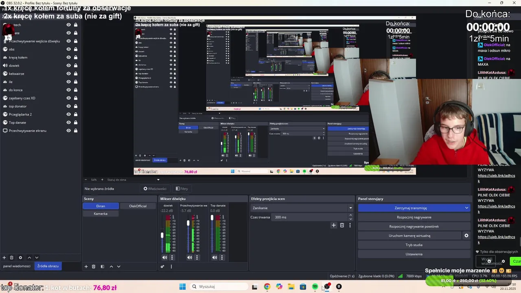Click the 'Przechwytywanie we' volume slider handle

(188, 223)
